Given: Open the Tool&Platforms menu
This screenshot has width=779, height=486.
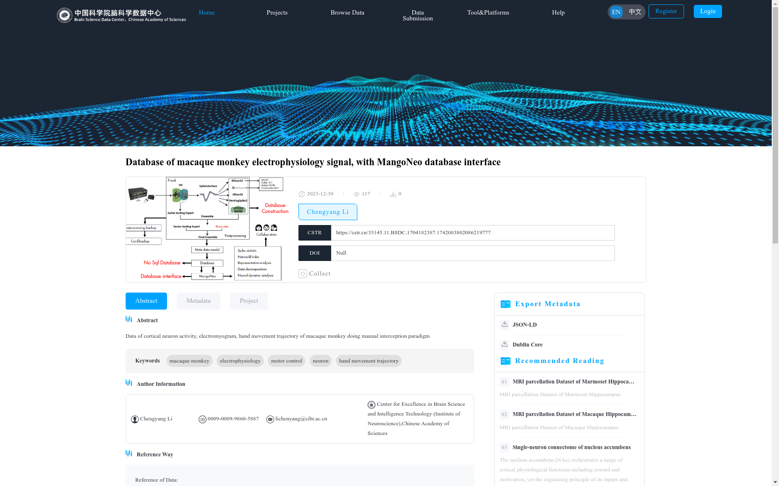Looking at the screenshot, I should tap(488, 13).
